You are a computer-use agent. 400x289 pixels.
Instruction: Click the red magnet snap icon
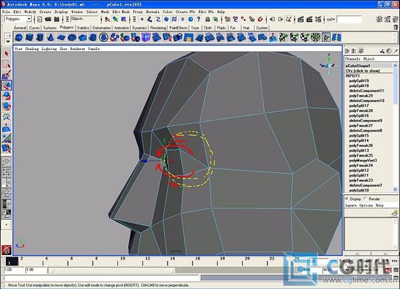coord(260,19)
